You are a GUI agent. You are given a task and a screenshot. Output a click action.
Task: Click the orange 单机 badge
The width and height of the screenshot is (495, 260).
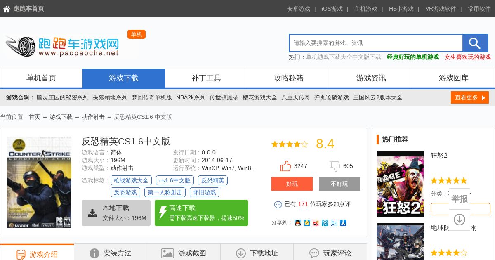137,34
